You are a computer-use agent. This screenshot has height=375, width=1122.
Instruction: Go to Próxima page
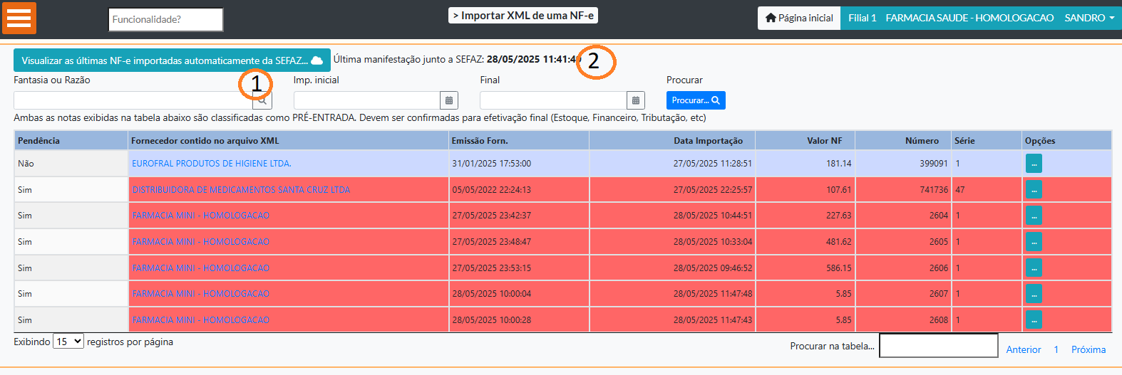click(x=1088, y=349)
